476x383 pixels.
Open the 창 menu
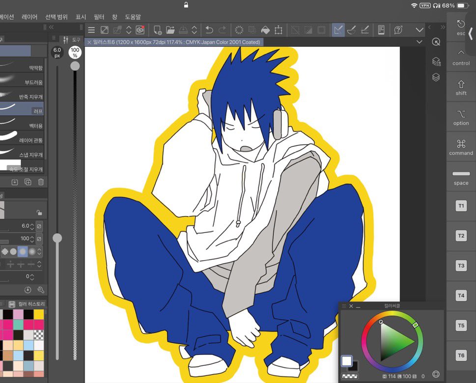pos(114,17)
